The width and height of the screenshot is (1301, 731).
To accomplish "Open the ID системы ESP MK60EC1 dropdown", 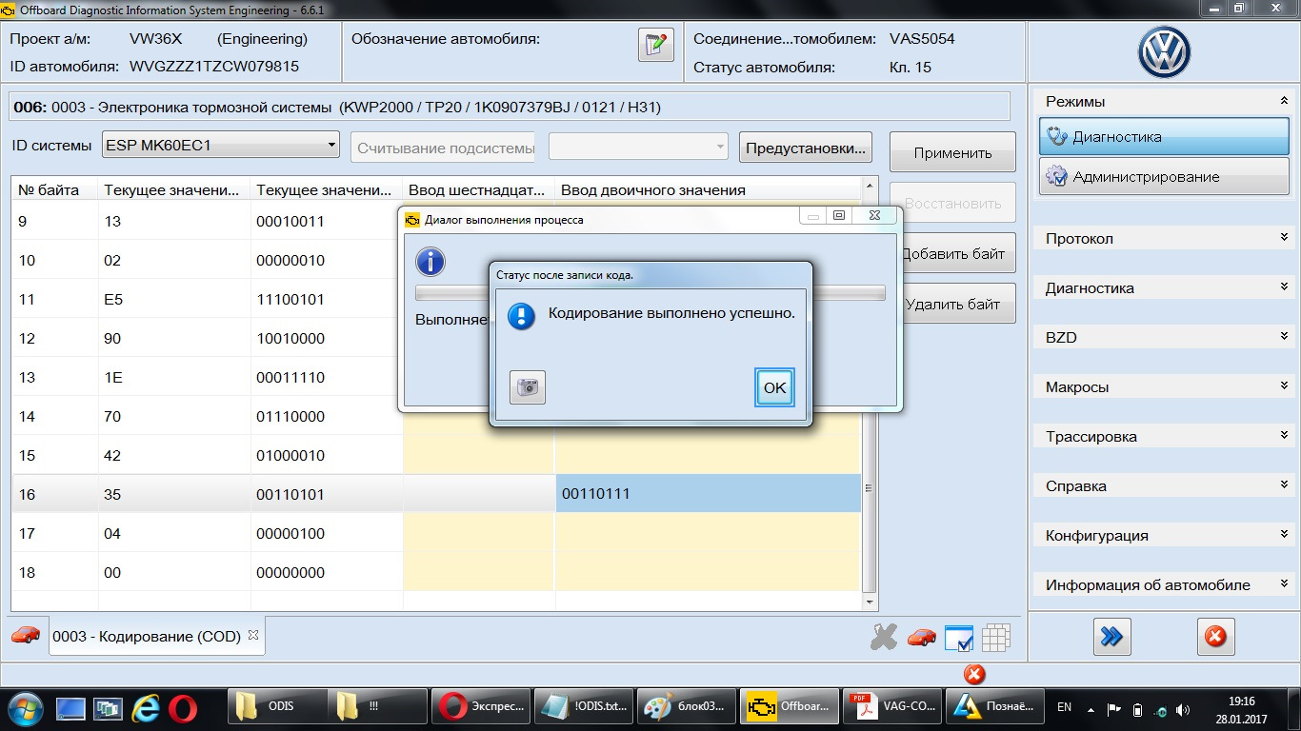I will (x=220, y=146).
